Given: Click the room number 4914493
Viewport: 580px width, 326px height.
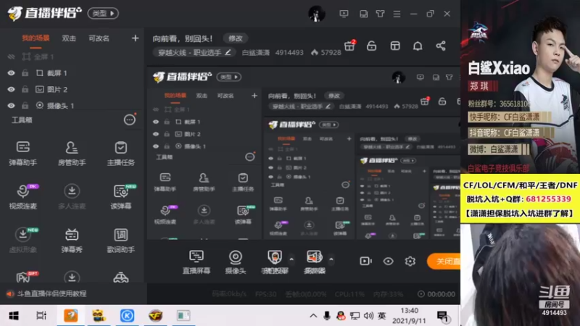Looking at the screenshot, I should coord(289,52).
